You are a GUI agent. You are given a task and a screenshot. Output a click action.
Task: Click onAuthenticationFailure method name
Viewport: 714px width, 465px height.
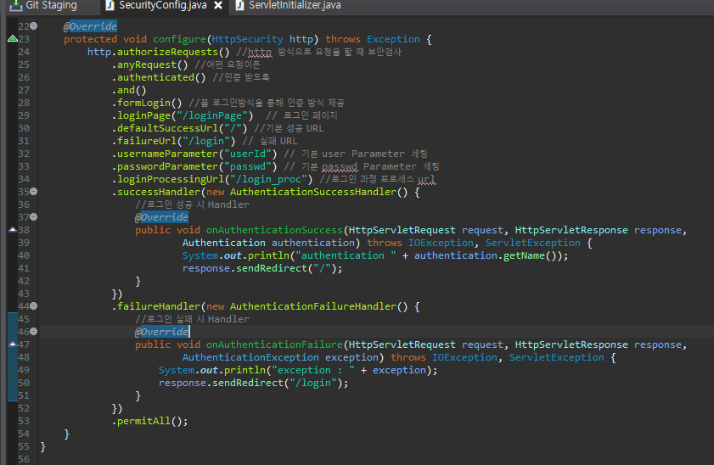(x=274, y=345)
